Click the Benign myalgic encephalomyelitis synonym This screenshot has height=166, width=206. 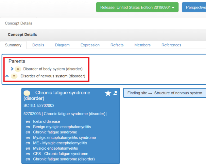pyautogui.click(x=62, y=127)
